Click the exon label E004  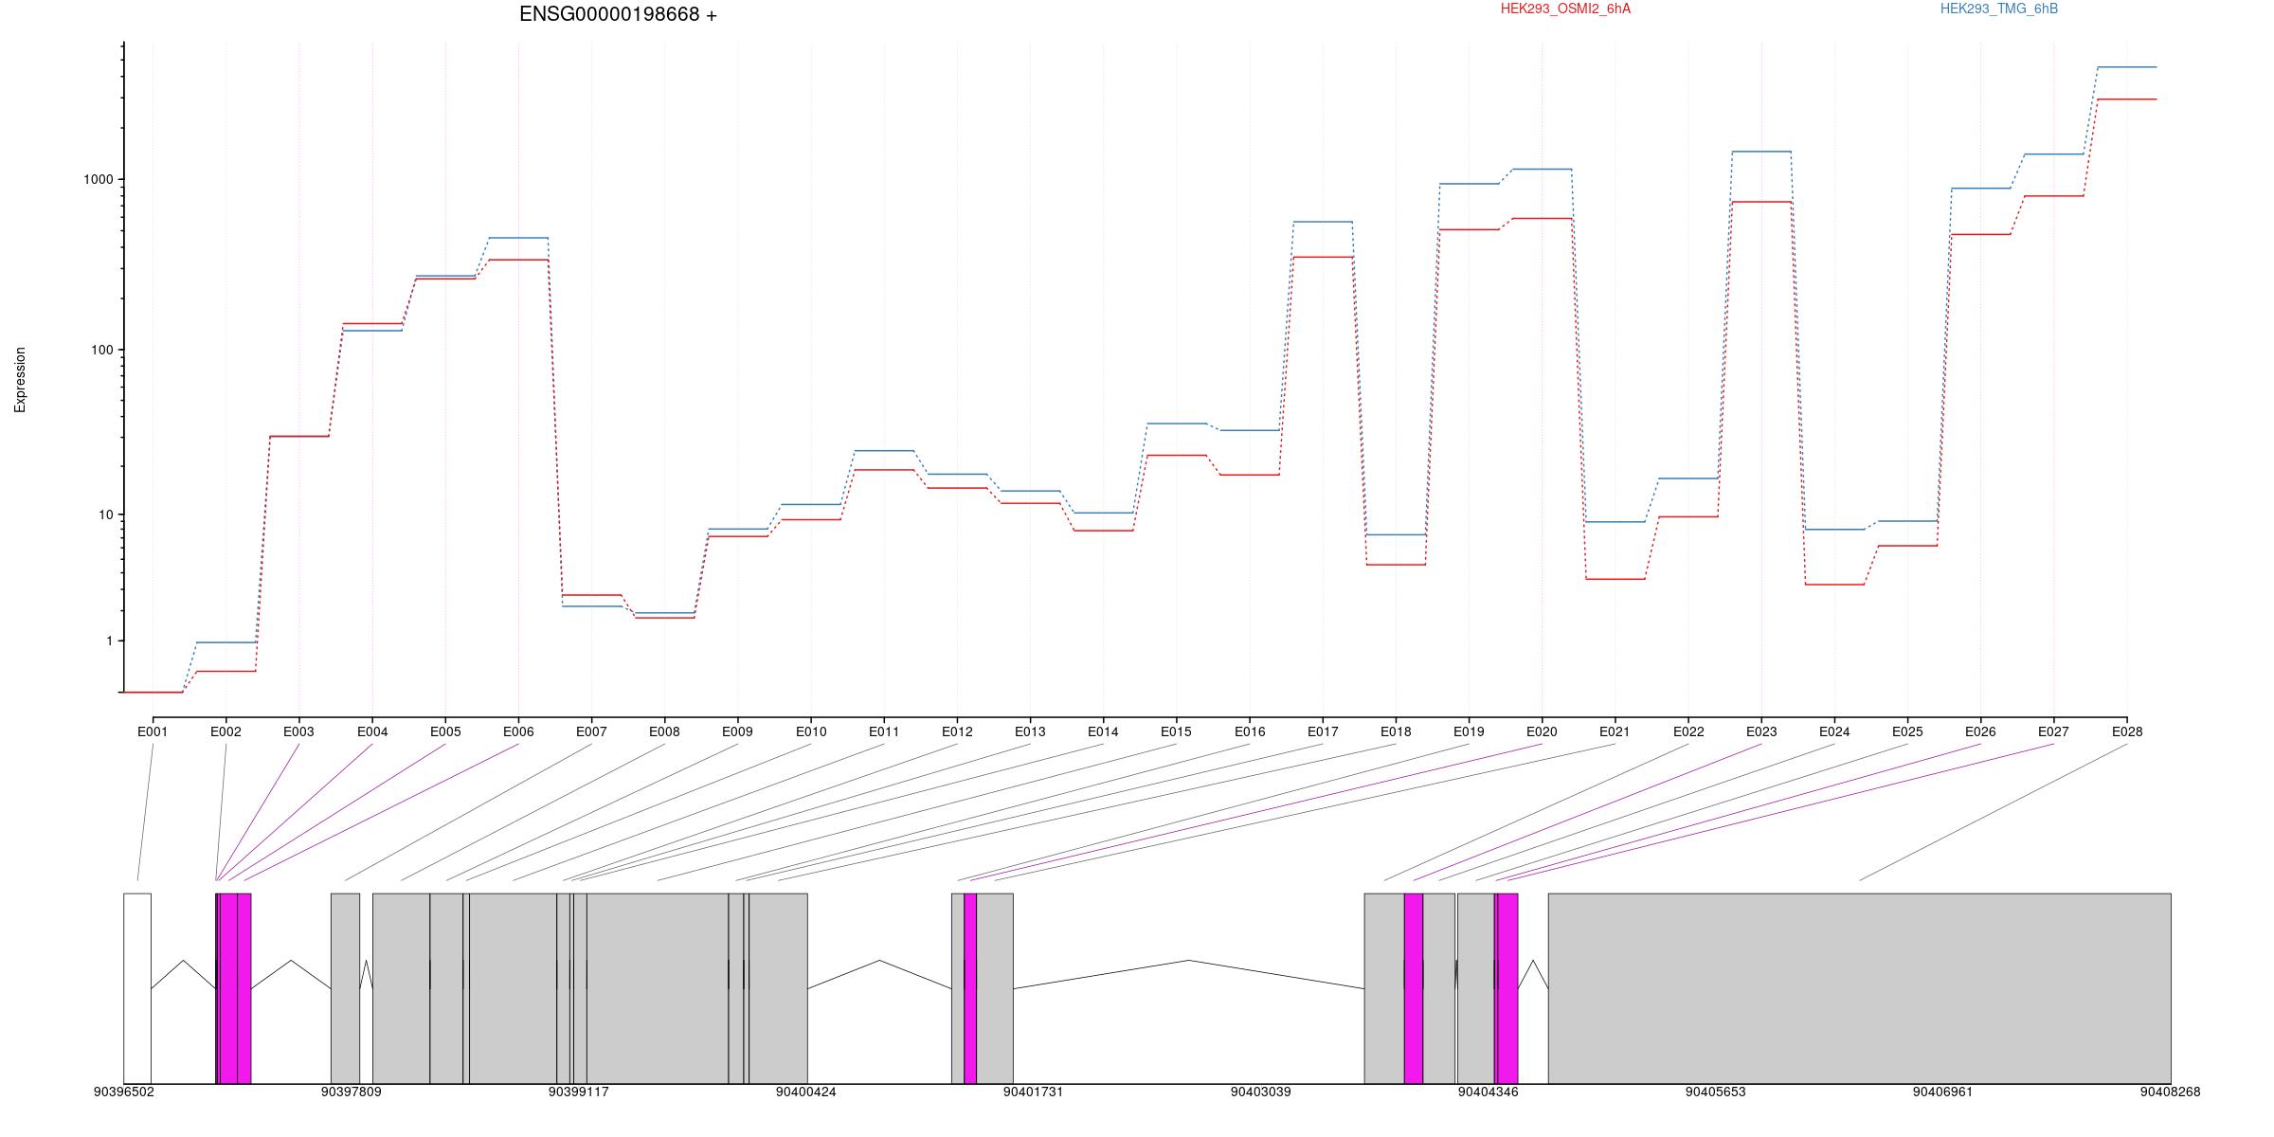[372, 731]
